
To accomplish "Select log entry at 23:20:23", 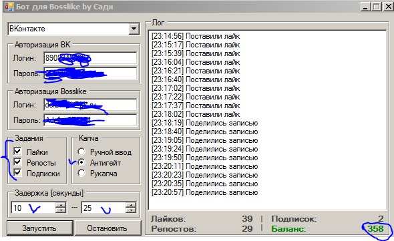I will (205, 175).
